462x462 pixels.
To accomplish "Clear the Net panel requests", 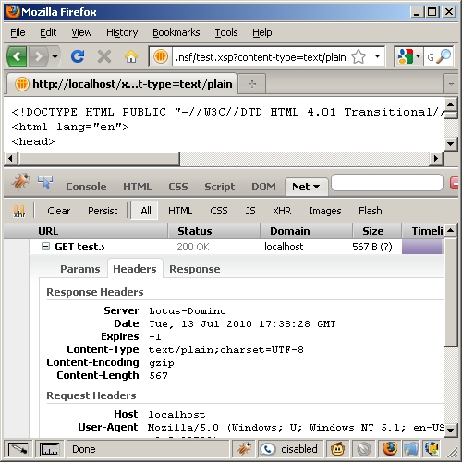I will [x=58, y=211].
